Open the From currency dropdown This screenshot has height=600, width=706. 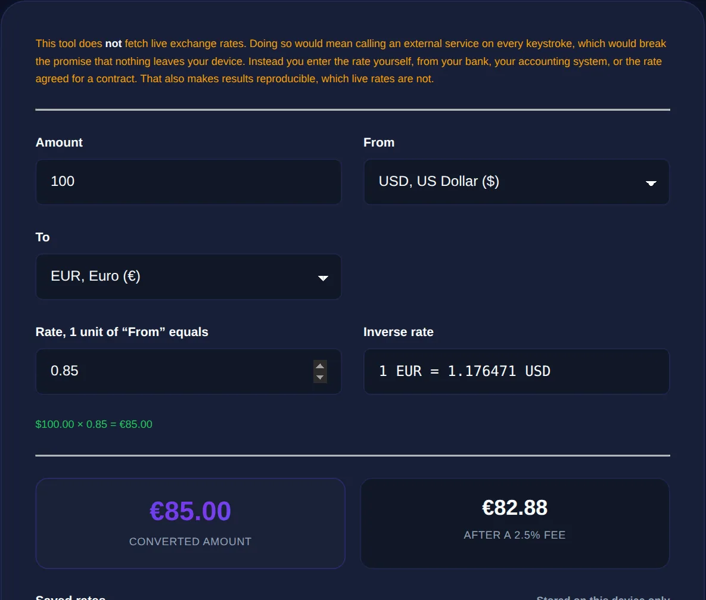(517, 182)
